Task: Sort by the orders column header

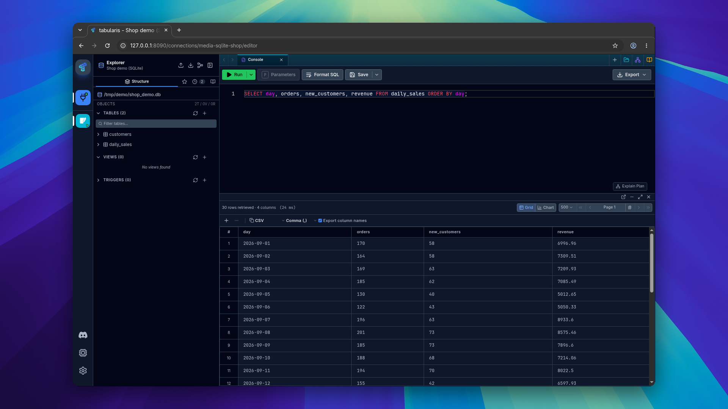Action: pyautogui.click(x=388, y=232)
